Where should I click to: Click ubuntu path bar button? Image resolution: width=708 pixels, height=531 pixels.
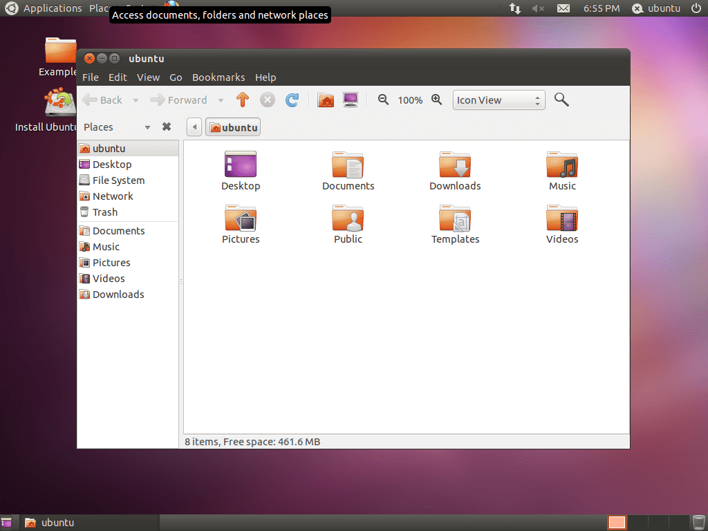click(233, 127)
